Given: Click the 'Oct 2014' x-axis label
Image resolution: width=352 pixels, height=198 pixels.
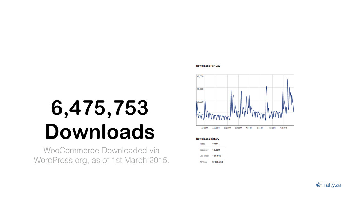Looking at the screenshot, I should [239, 128].
